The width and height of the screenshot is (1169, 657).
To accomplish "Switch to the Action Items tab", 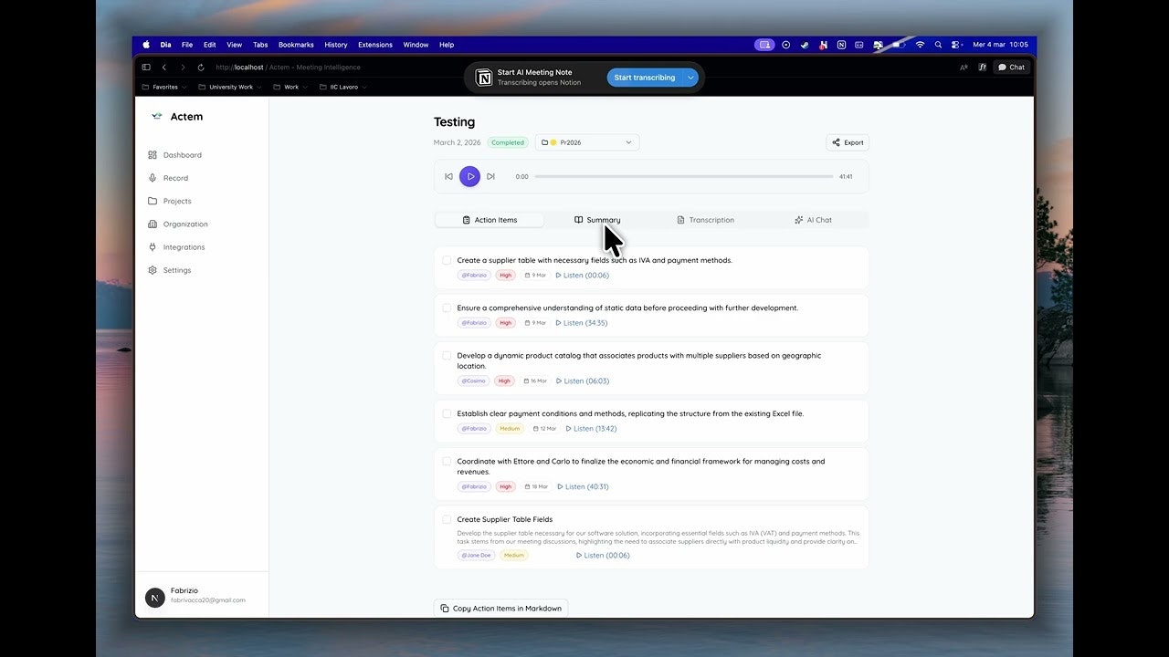I will (490, 220).
